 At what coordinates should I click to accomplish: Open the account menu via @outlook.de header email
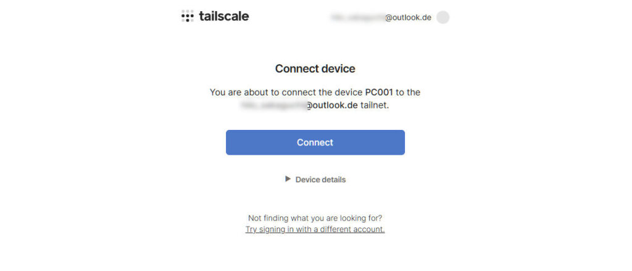tap(408, 17)
